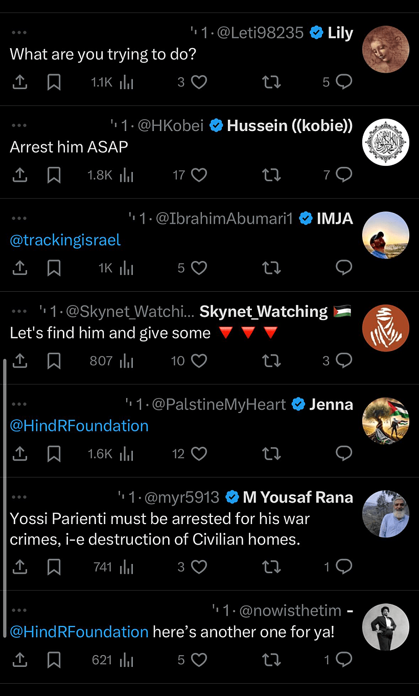Open the @trackingisrael mention link

(x=65, y=240)
